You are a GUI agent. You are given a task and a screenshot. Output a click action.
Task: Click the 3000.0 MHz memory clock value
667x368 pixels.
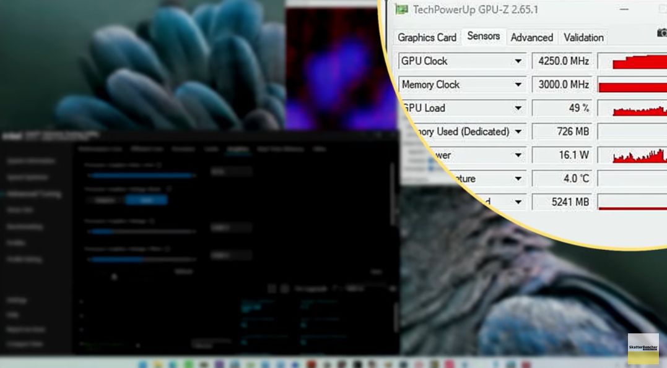point(562,85)
